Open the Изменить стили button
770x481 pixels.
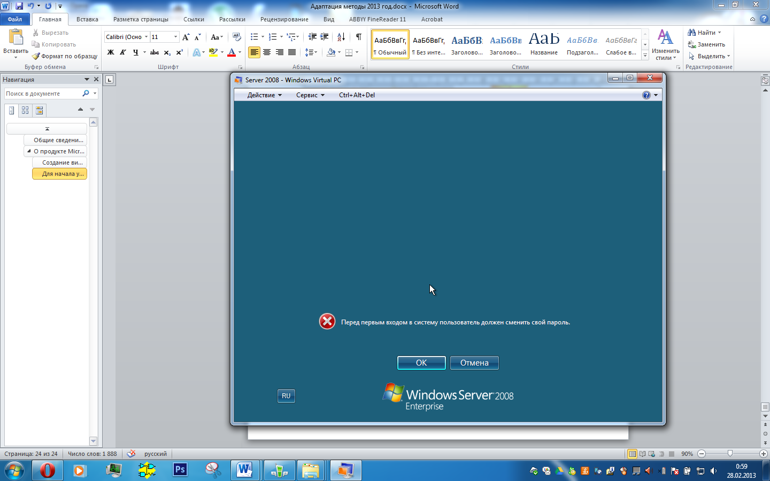pos(665,45)
